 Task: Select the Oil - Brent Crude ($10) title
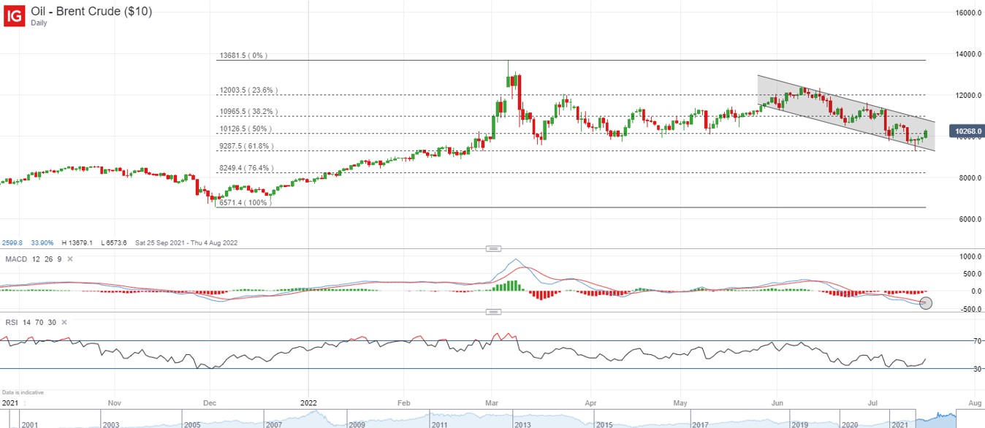click(91, 12)
